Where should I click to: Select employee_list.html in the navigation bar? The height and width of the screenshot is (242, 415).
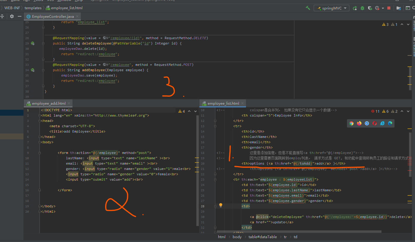click(x=64, y=8)
